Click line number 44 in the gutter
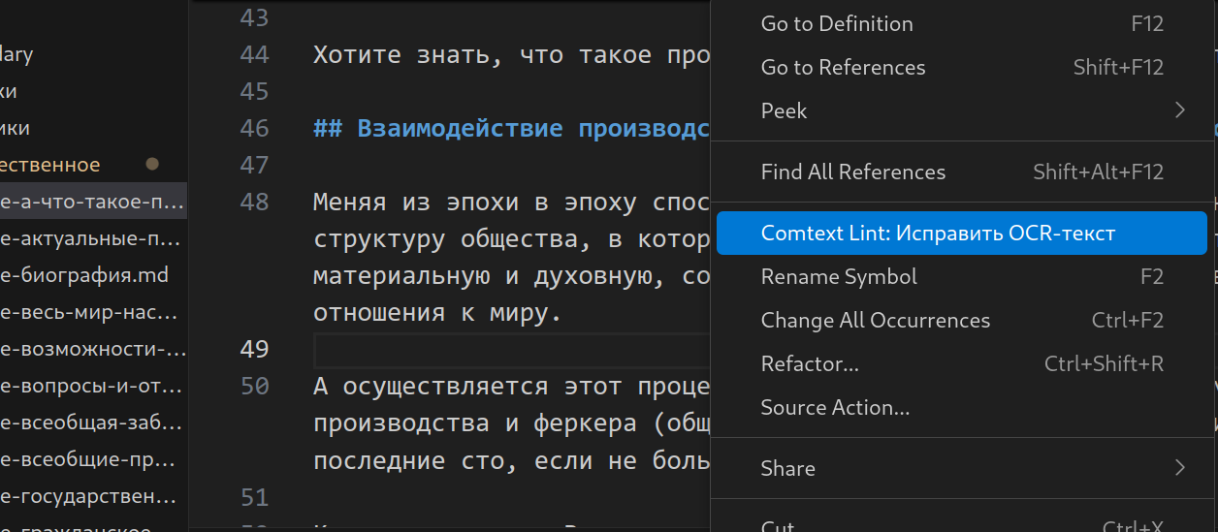 point(254,55)
